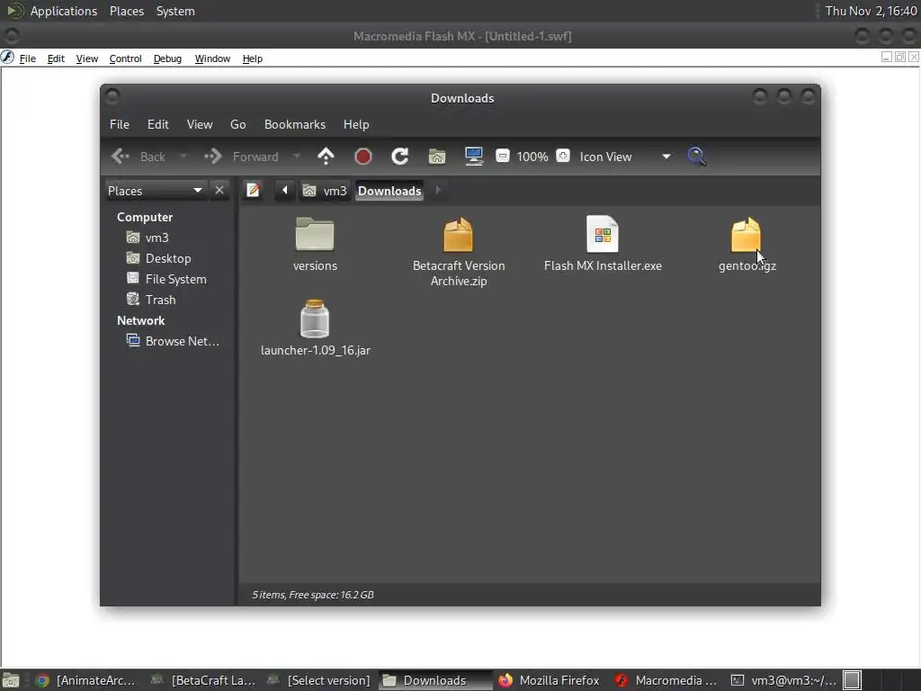The height and width of the screenshot is (691, 921).
Task: Open the Computer toolbar icon
Action: click(473, 157)
